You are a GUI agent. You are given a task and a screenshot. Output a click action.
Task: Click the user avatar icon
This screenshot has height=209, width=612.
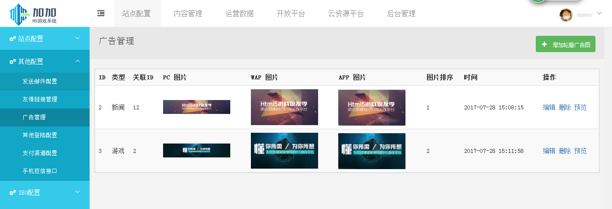(566, 15)
